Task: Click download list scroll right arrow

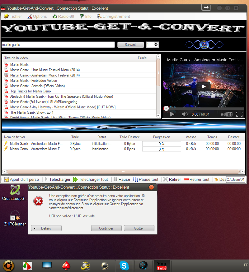Action: point(242,171)
